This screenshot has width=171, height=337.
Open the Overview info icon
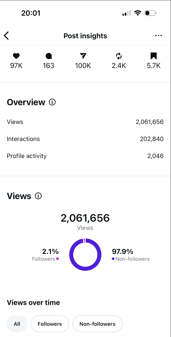tap(52, 102)
